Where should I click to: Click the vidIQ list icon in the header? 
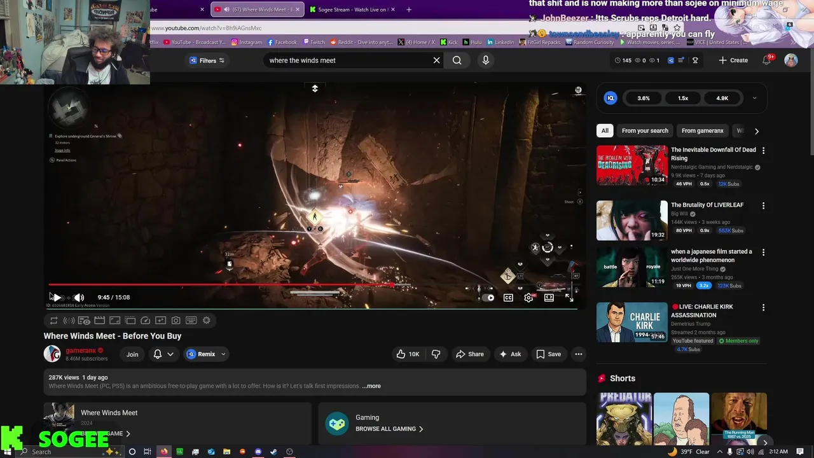[x=681, y=60]
